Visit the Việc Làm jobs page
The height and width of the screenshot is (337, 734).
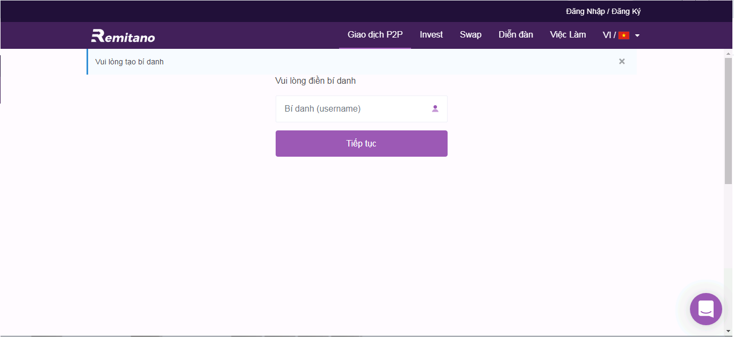pos(568,34)
